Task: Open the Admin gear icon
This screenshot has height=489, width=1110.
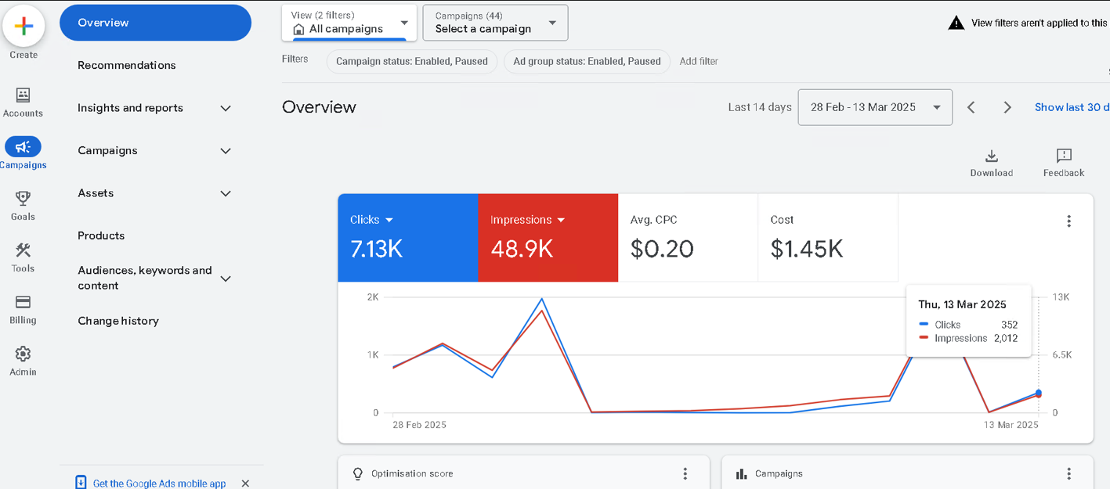Action: (x=23, y=354)
